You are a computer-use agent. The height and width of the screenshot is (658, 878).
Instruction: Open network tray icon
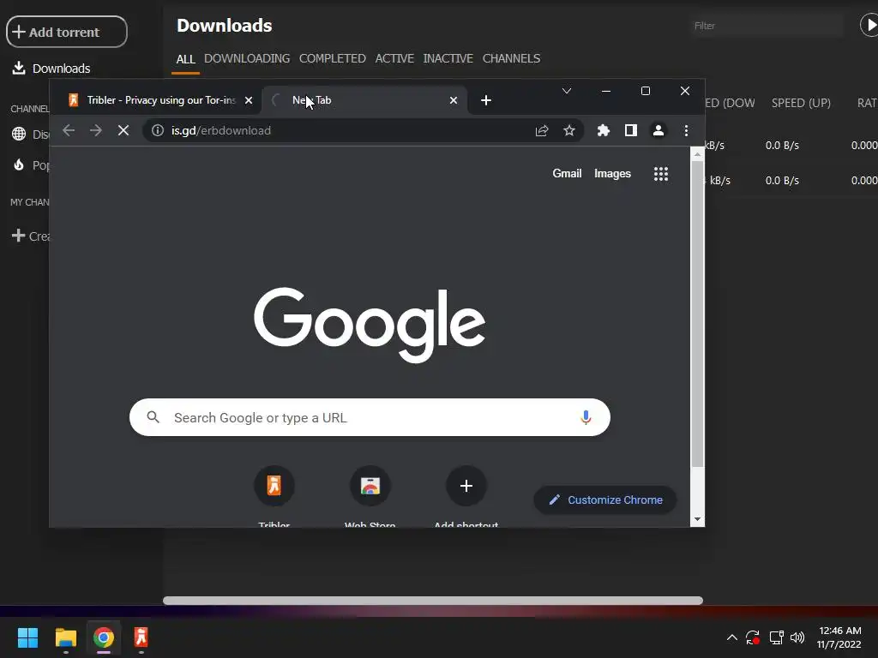[x=776, y=637]
